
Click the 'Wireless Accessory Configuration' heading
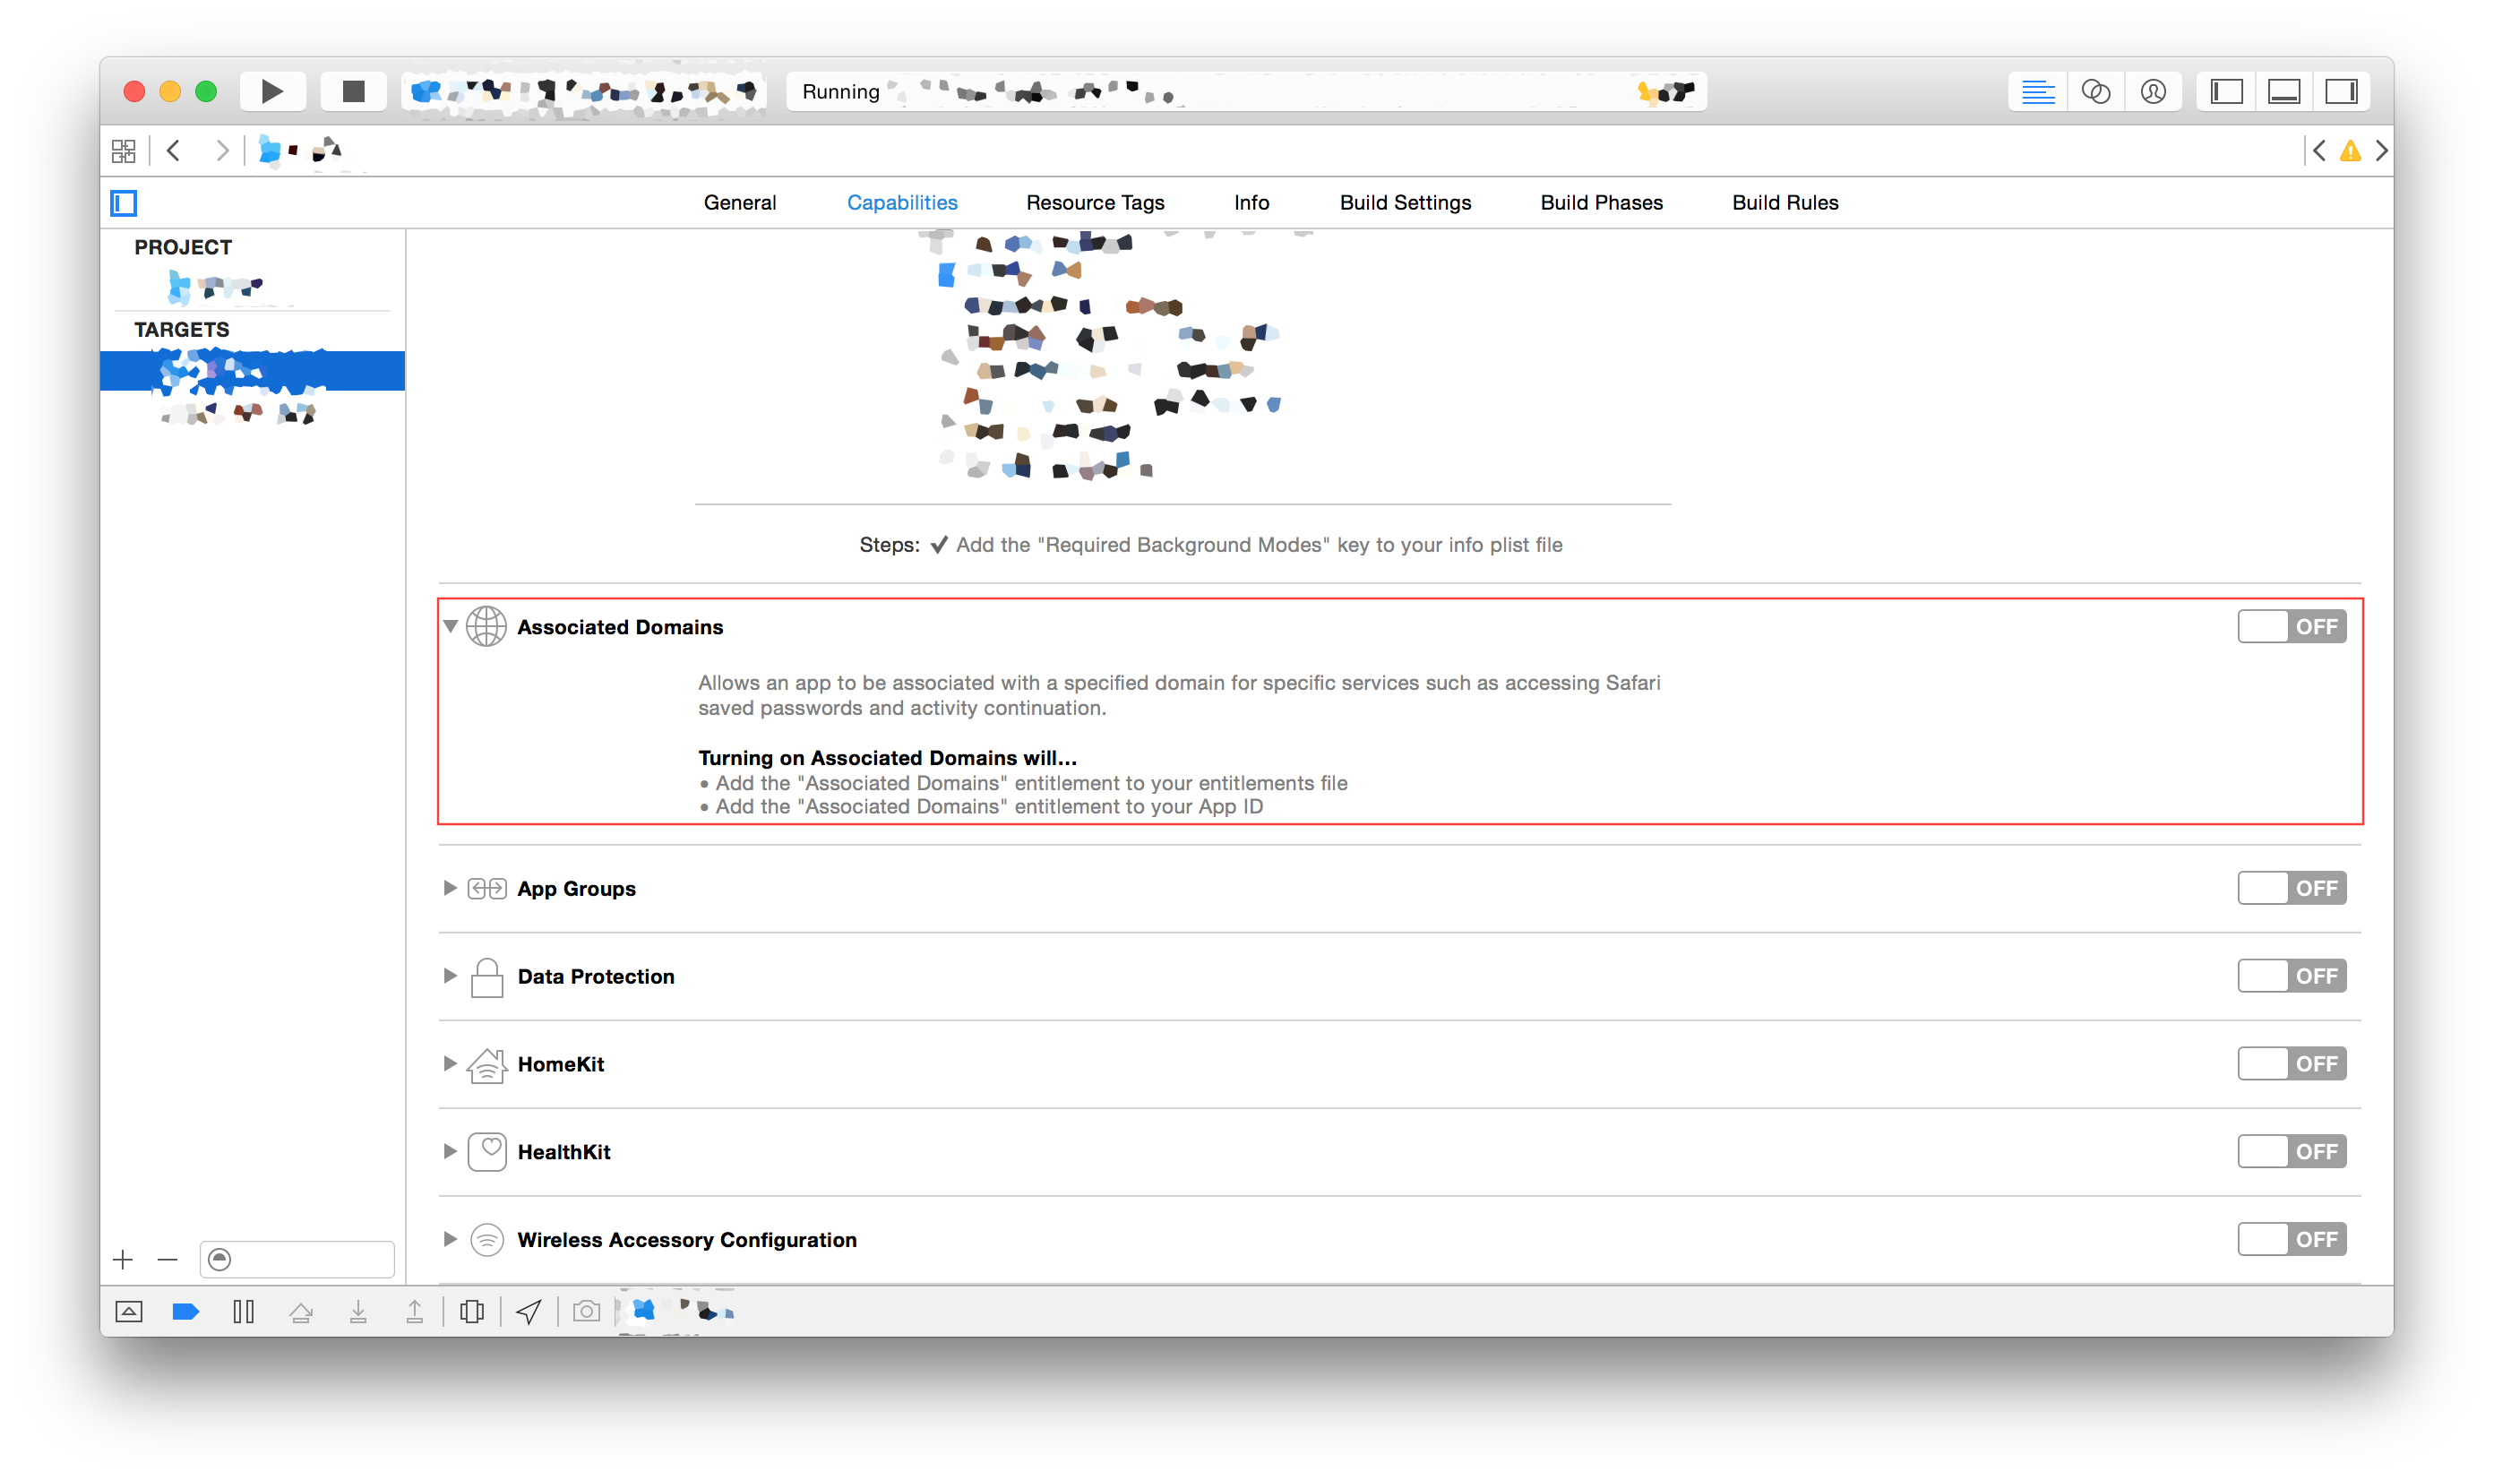(x=687, y=1240)
